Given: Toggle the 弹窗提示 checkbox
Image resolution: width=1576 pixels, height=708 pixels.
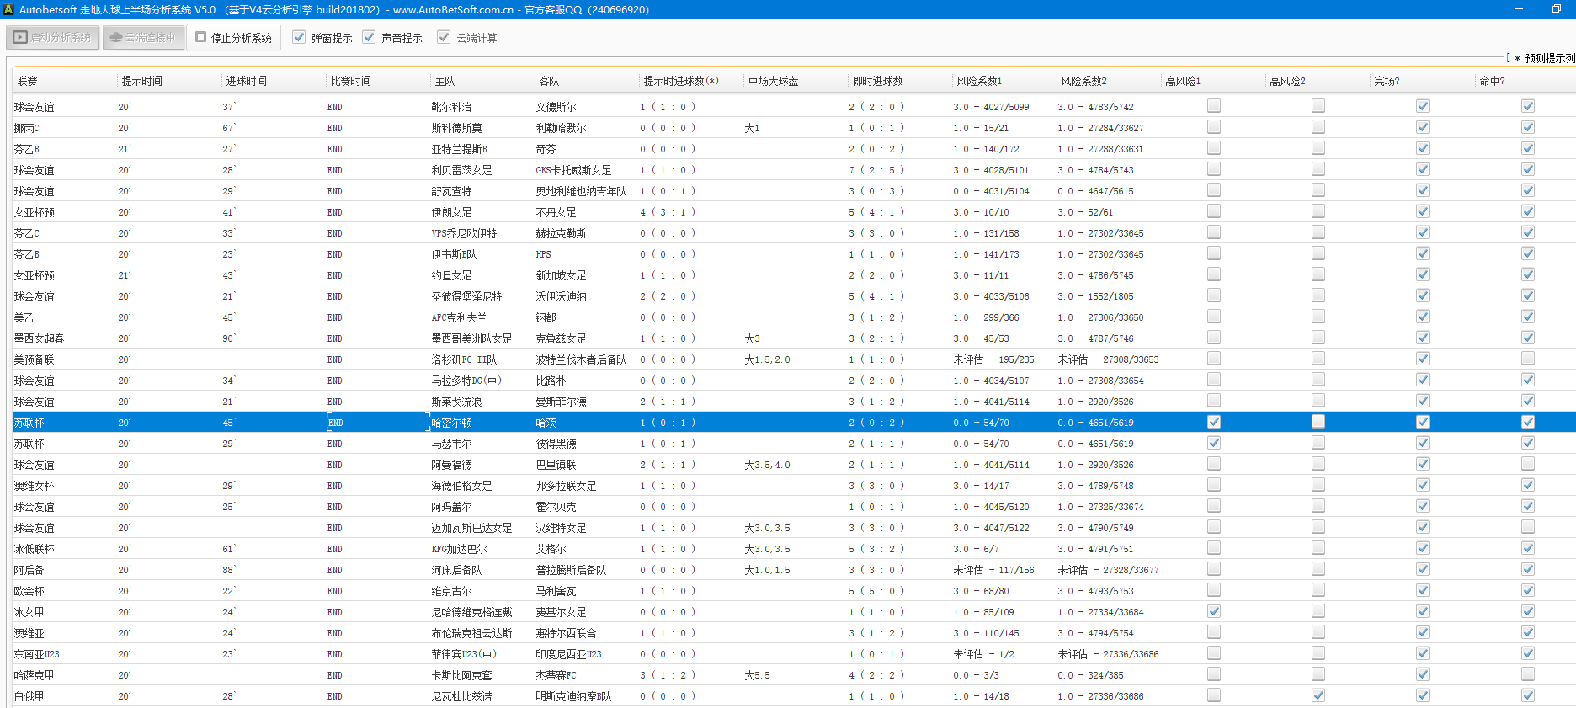Looking at the screenshot, I should tap(299, 38).
